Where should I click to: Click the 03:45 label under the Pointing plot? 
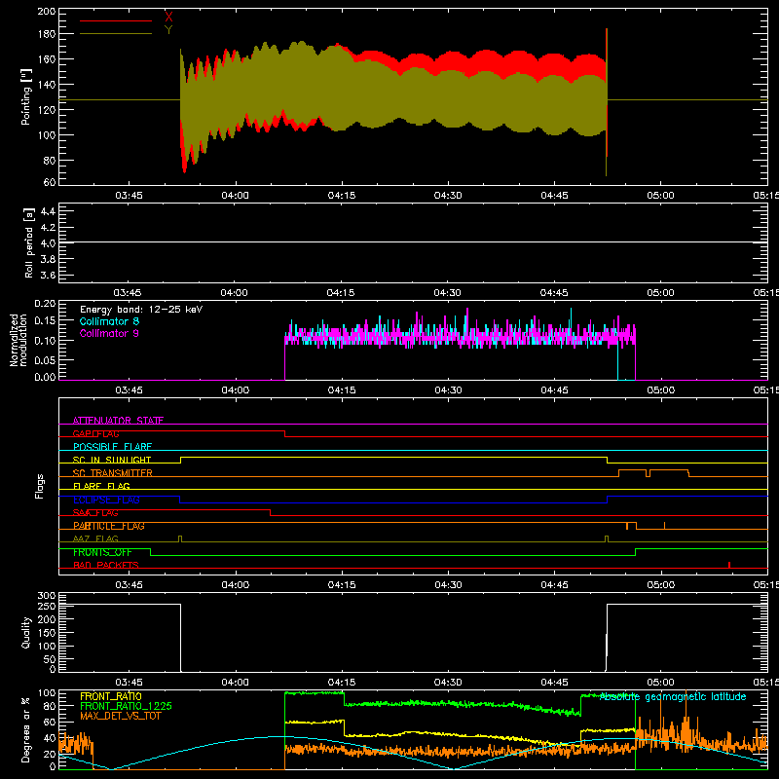coord(129,196)
